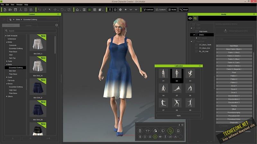Click the Calibrate button

coord(148,10)
